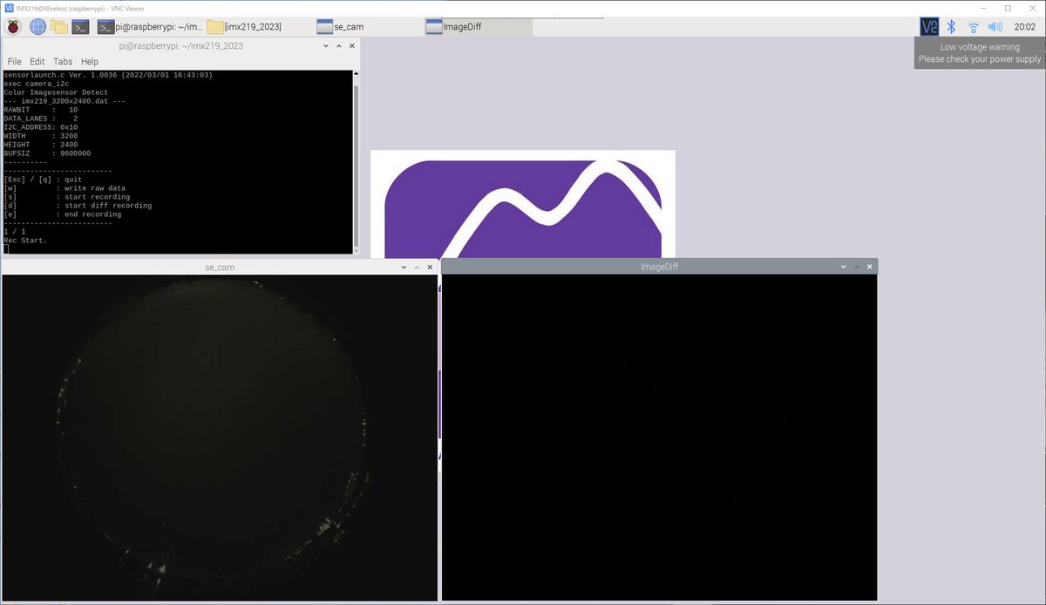
Task: Maximize the se_cam window
Action: click(418, 267)
